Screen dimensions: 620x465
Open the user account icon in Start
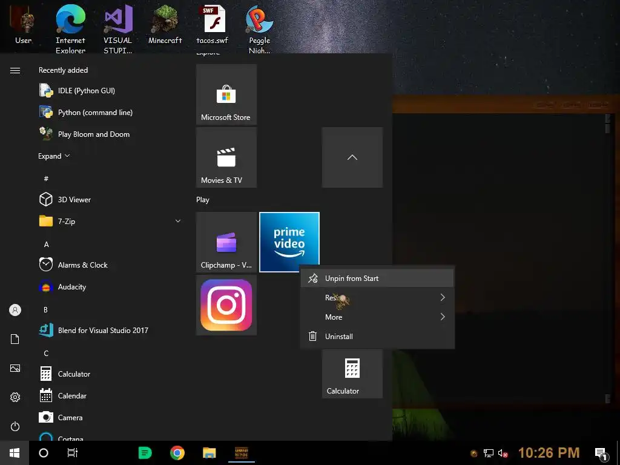15,310
